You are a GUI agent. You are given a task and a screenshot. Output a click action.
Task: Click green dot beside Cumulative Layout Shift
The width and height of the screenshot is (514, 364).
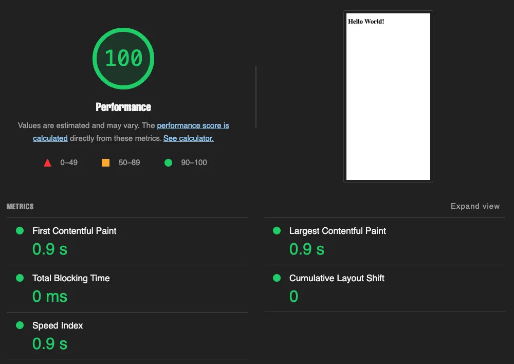point(277,278)
